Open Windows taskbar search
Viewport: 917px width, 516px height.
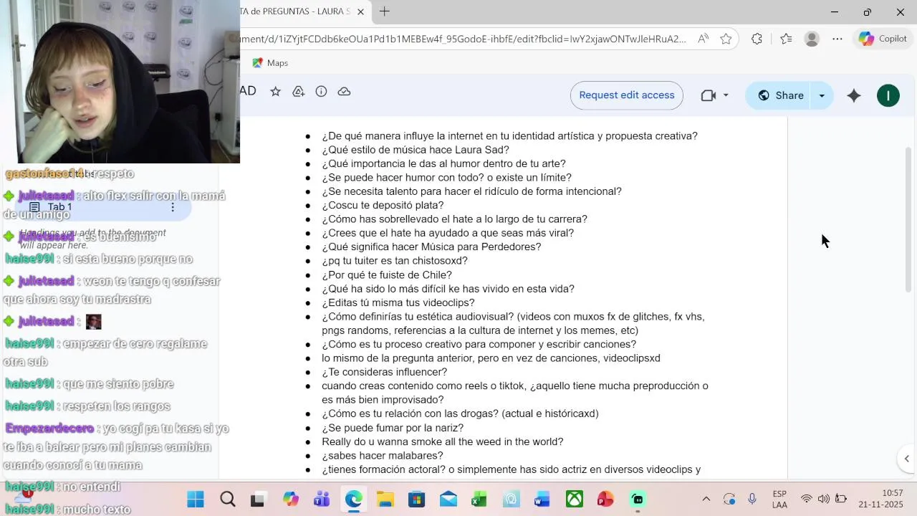pyautogui.click(x=227, y=499)
